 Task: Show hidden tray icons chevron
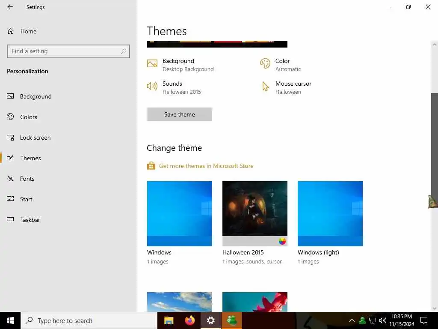click(352, 320)
